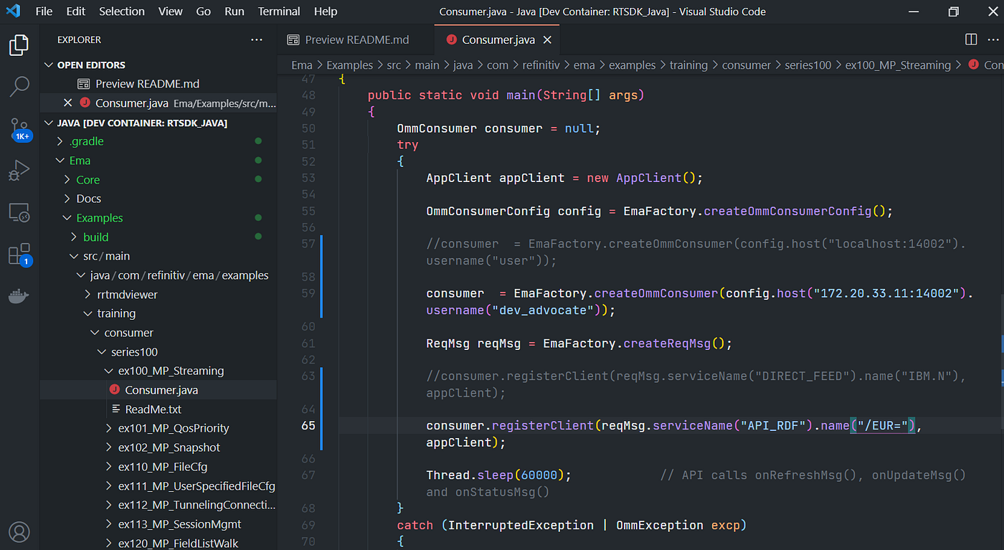Open the Run menu
The width and height of the screenshot is (1004, 550).
(235, 11)
